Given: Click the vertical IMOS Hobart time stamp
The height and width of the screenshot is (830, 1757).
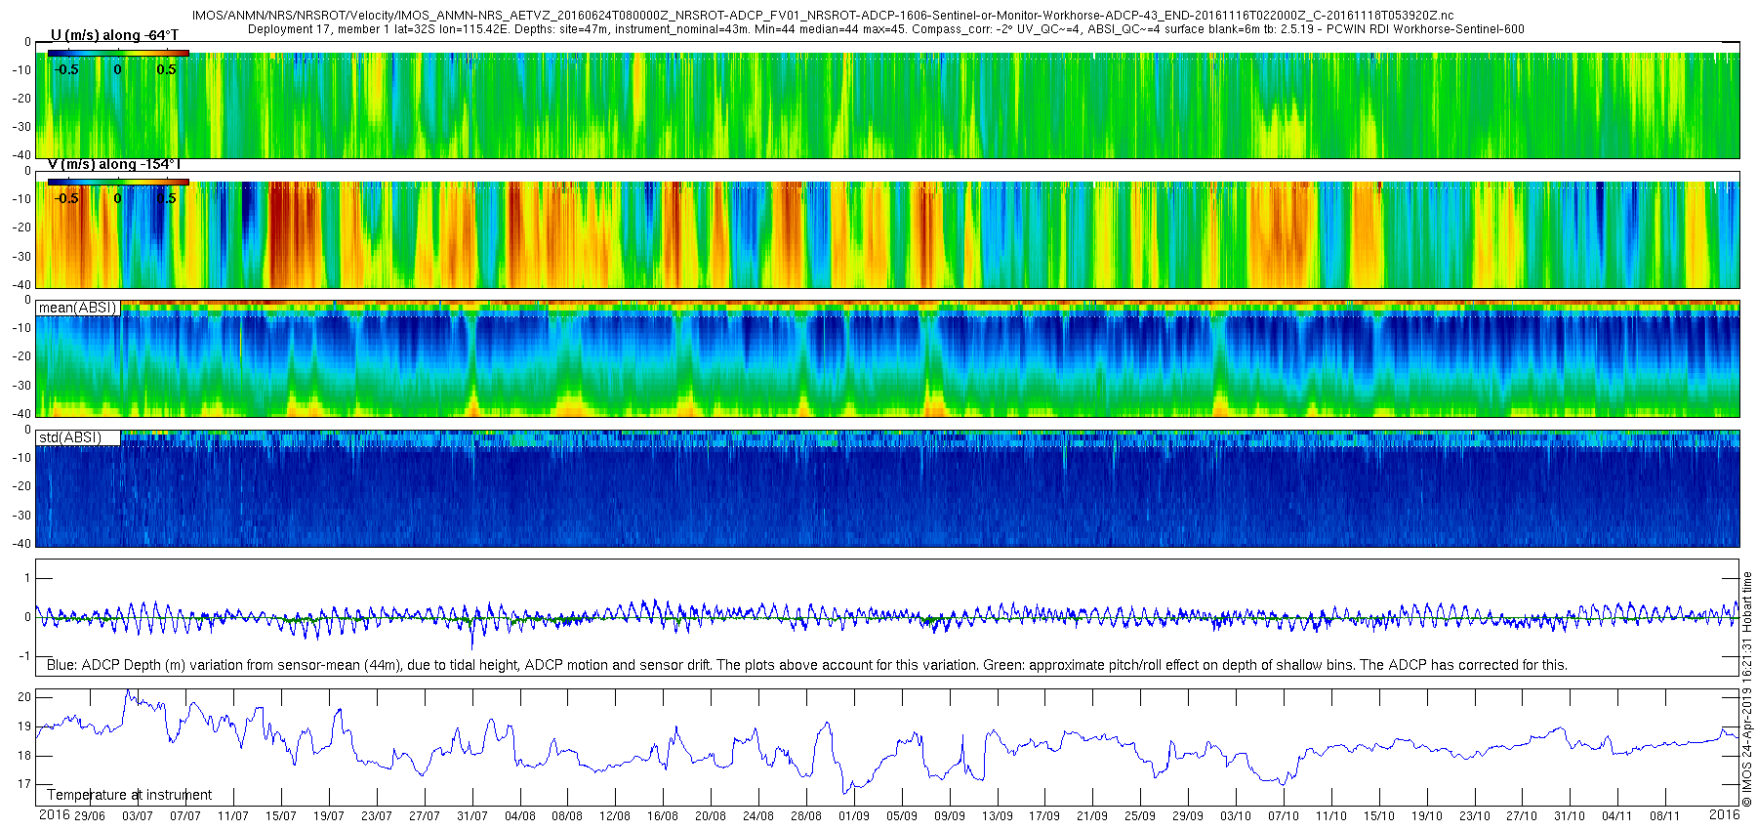Looking at the screenshot, I should (x=1747, y=689).
